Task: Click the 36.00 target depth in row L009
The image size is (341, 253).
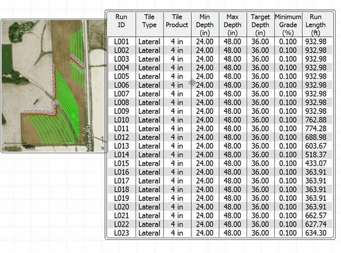Action: (260, 111)
